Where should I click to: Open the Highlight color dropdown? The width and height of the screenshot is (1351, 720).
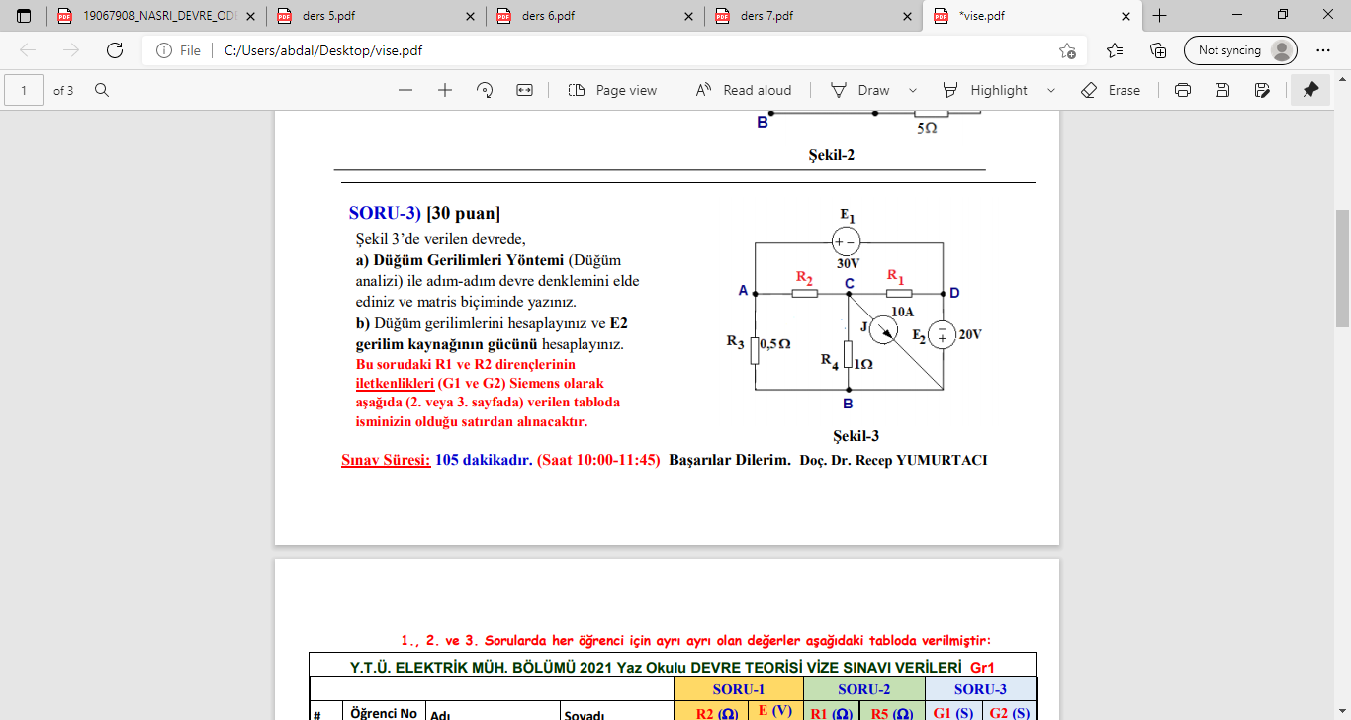(x=1051, y=89)
